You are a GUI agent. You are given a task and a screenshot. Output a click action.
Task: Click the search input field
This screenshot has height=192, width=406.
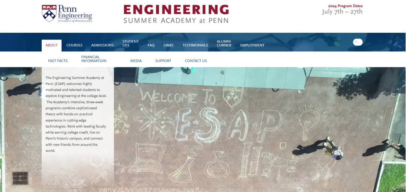coord(358,42)
